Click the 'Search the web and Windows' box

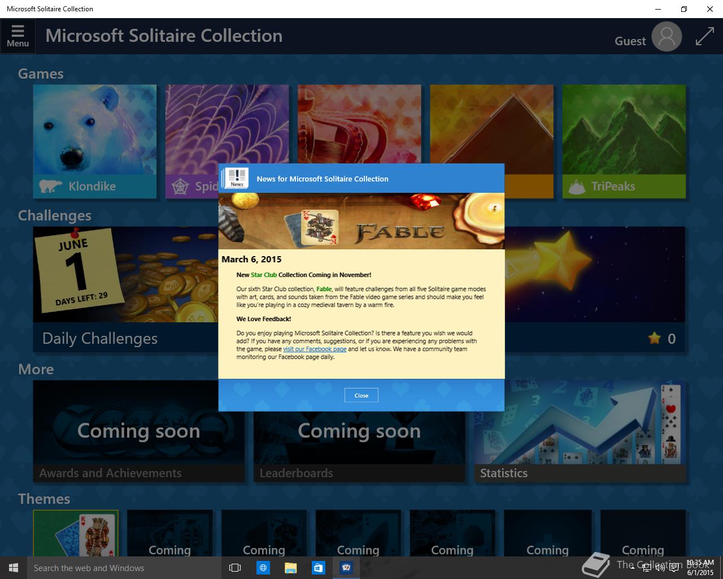tap(123, 568)
